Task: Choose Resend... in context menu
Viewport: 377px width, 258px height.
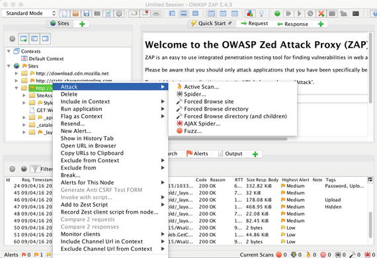Action: click(110, 124)
